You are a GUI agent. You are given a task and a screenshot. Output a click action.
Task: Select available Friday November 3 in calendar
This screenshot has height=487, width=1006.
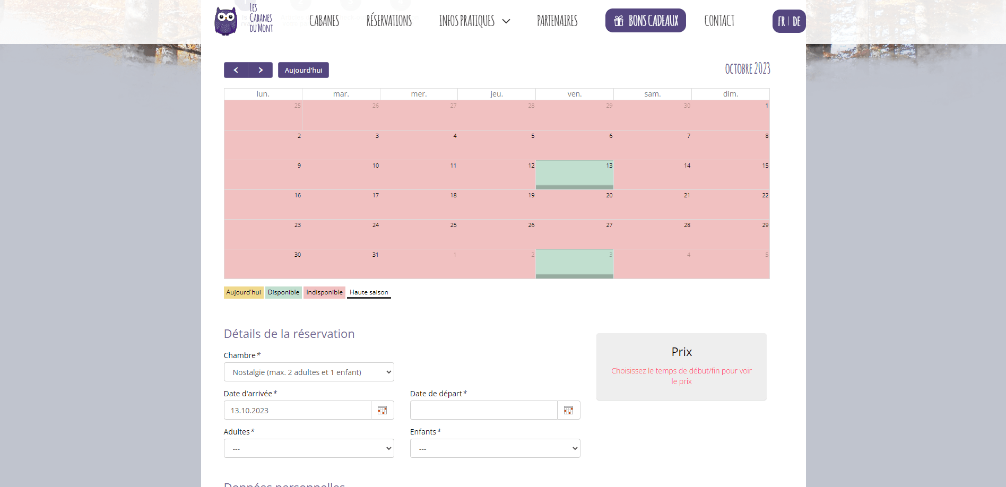tap(575, 264)
